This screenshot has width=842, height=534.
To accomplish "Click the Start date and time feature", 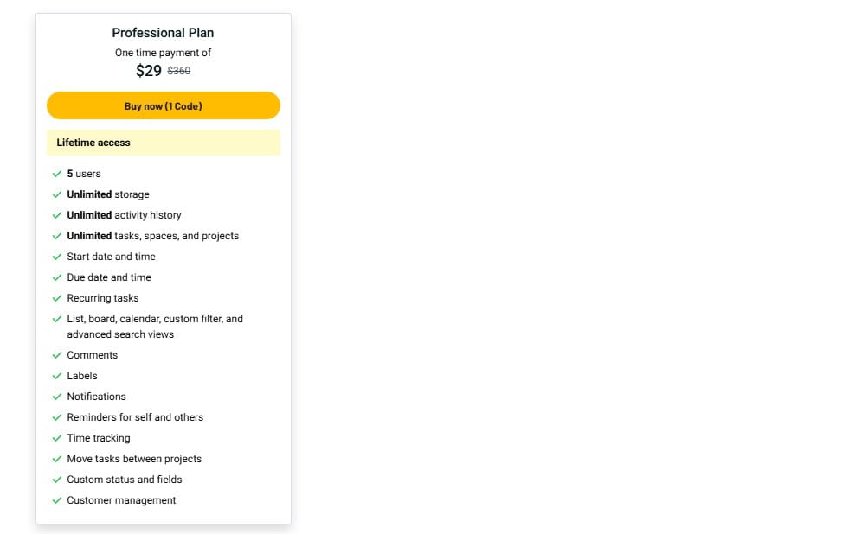I will [111, 257].
